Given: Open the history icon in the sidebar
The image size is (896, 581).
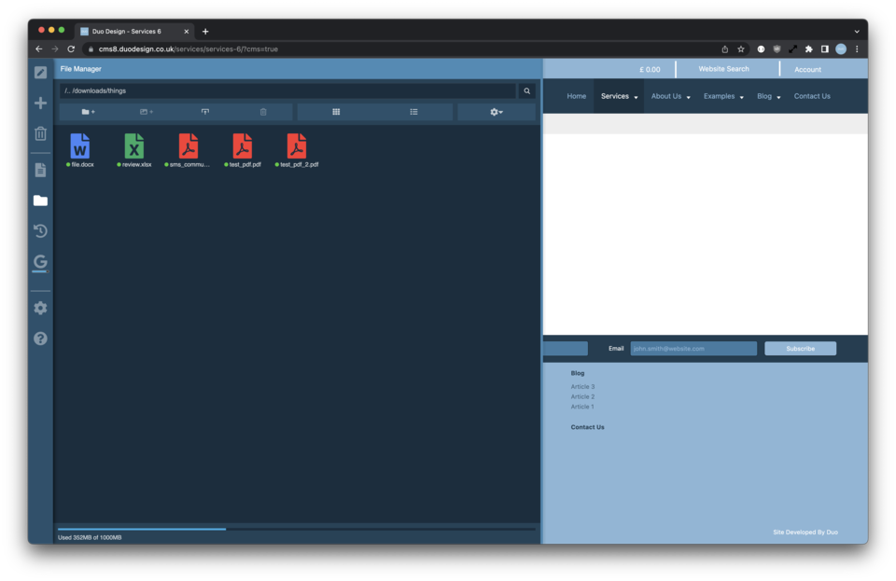Looking at the screenshot, I should click(40, 230).
